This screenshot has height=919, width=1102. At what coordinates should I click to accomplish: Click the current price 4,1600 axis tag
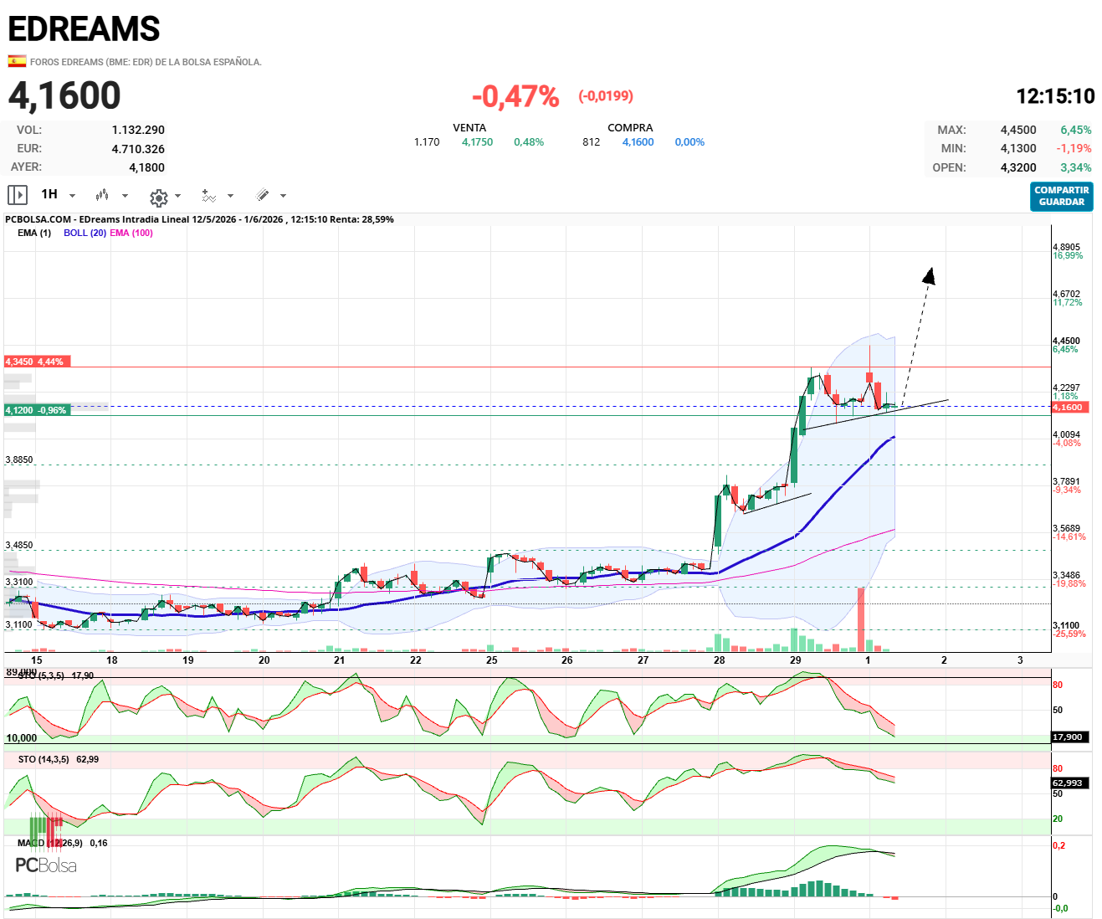(x=1069, y=407)
